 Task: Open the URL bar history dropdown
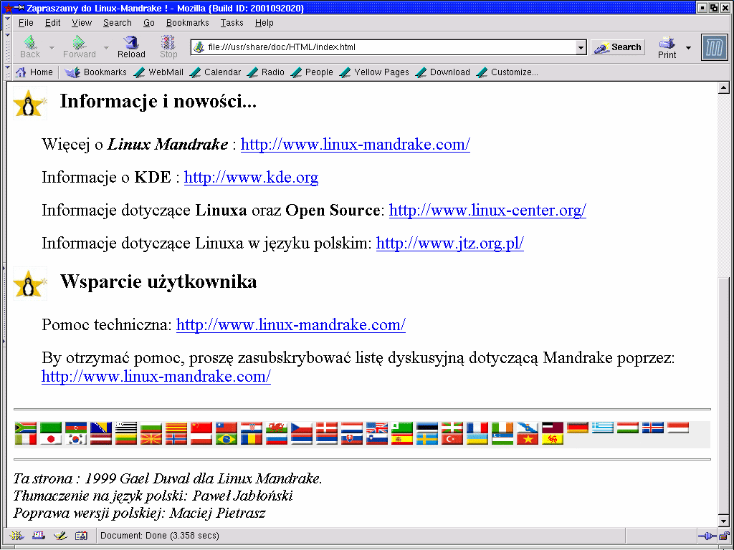click(x=581, y=47)
